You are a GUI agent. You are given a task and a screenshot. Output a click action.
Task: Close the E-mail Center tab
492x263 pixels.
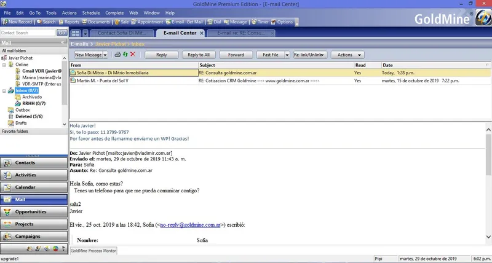[202, 33]
